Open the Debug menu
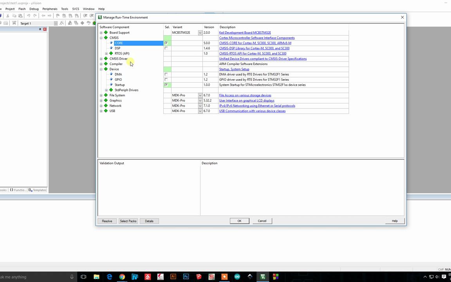The height and width of the screenshot is (282, 451). tap(34, 9)
